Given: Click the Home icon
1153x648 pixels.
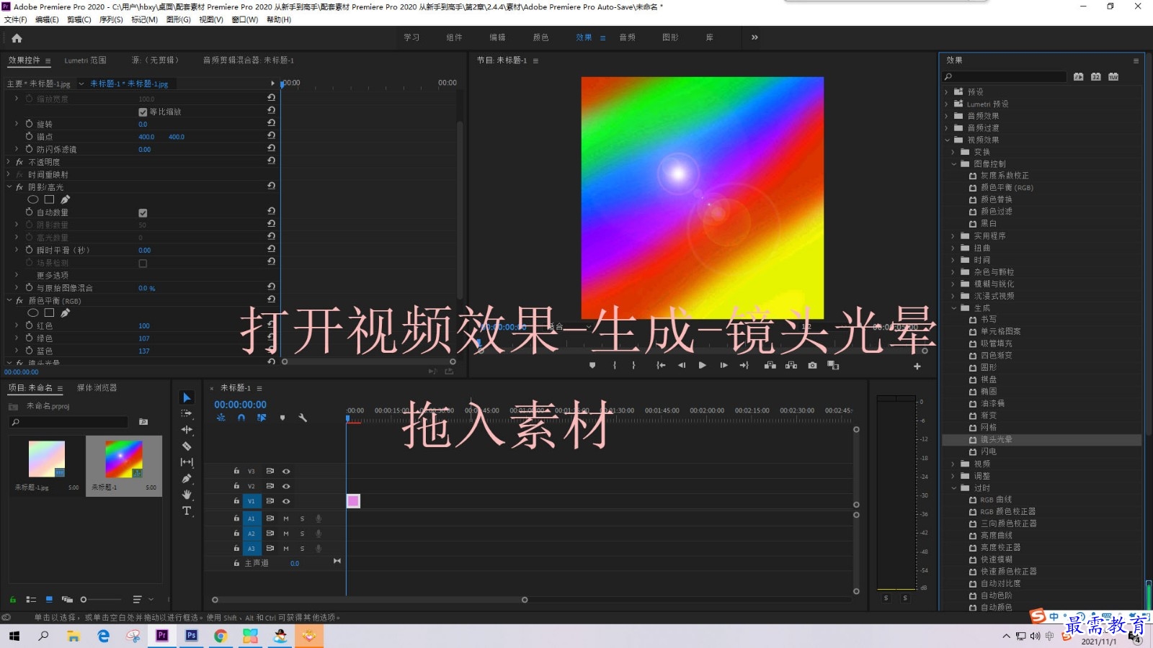Looking at the screenshot, I should 17,38.
